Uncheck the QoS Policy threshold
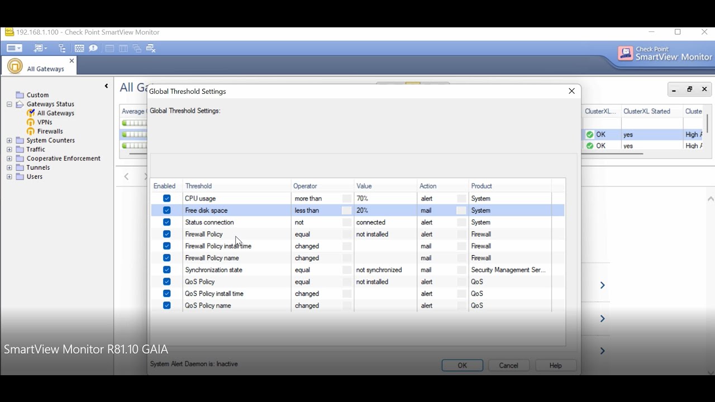 (x=166, y=282)
